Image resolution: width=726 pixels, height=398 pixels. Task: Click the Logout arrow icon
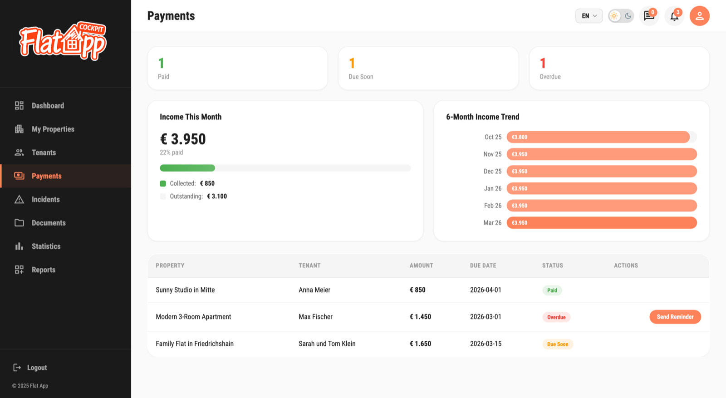pyautogui.click(x=17, y=368)
